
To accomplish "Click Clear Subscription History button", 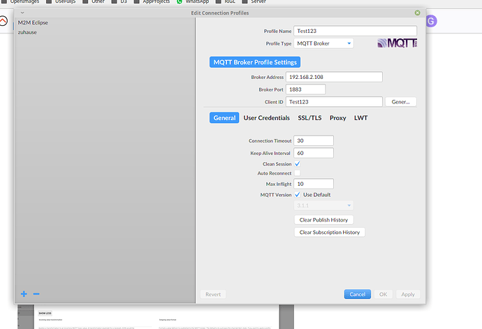I will pyautogui.click(x=330, y=232).
